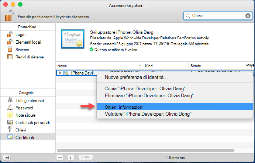
Task: Choose Valutare "iPhone Developer: Olivia Dang"
Action: [x=175, y=114]
